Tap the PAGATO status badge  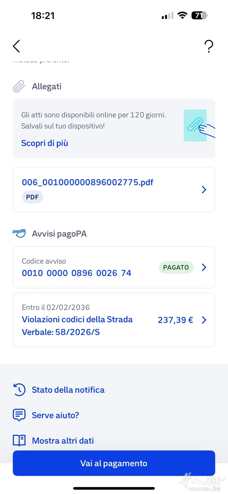[176, 267]
